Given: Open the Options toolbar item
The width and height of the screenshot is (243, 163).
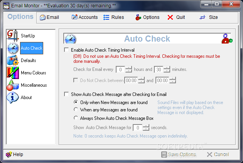Looking at the screenshot, I should pyautogui.click(x=147, y=17).
